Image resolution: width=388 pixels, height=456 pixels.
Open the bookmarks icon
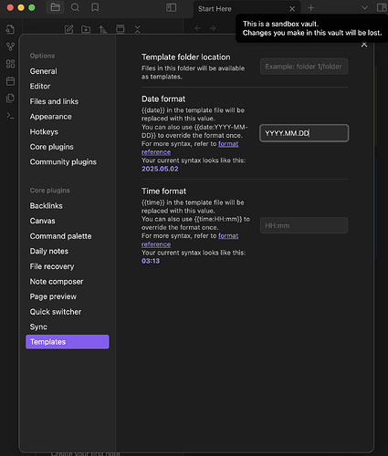95,7
